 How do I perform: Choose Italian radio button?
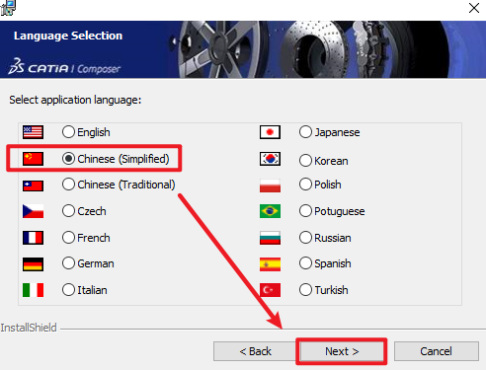tap(85, 290)
